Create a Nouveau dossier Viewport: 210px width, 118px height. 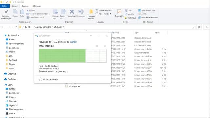(x=91, y=14)
